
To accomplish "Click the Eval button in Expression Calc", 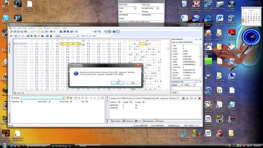I will point(174,92).
